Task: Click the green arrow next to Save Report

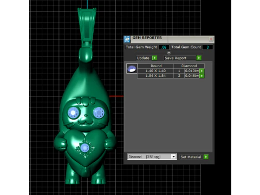Action: 199,58
